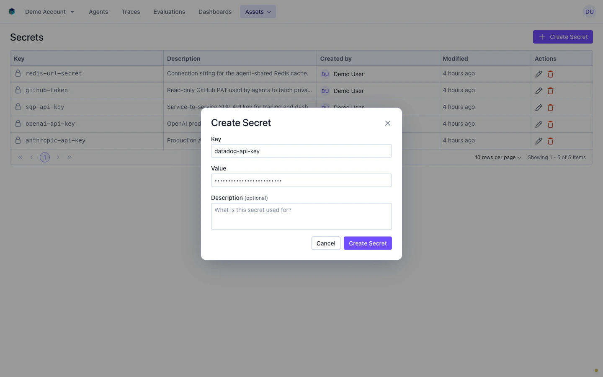Edit the sgp-api-key secret with pencil icon

point(539,108)
